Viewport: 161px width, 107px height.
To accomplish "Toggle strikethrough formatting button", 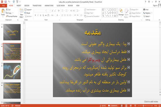I will click(x=46, y=15).
